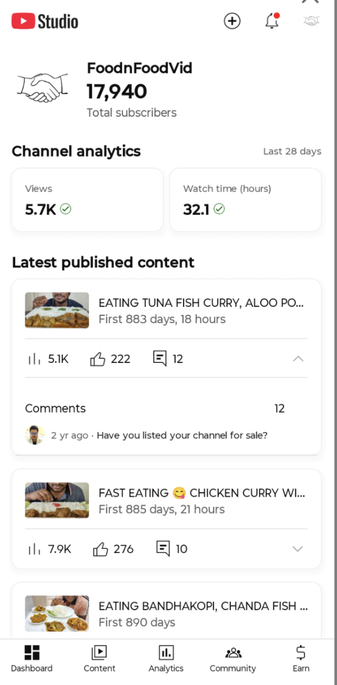Click comment icon showing 10

point(163,548)
